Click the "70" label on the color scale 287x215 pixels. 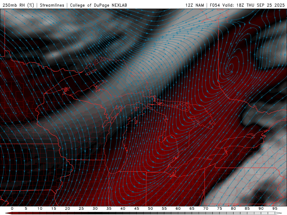tap(206, 209)
